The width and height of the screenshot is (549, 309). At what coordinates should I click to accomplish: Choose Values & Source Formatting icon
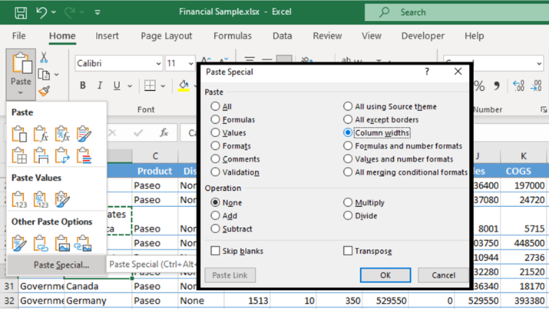coord(62,199)
